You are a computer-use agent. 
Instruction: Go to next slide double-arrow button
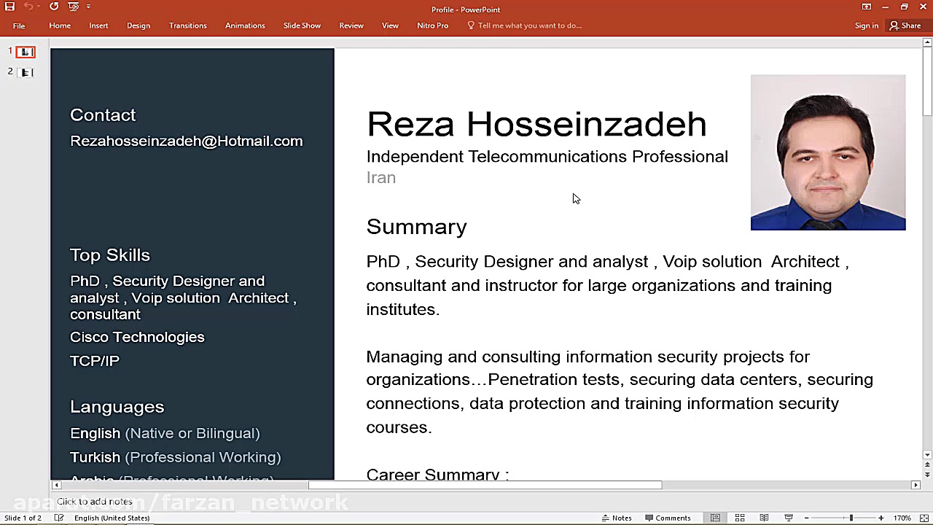point(927,475)
